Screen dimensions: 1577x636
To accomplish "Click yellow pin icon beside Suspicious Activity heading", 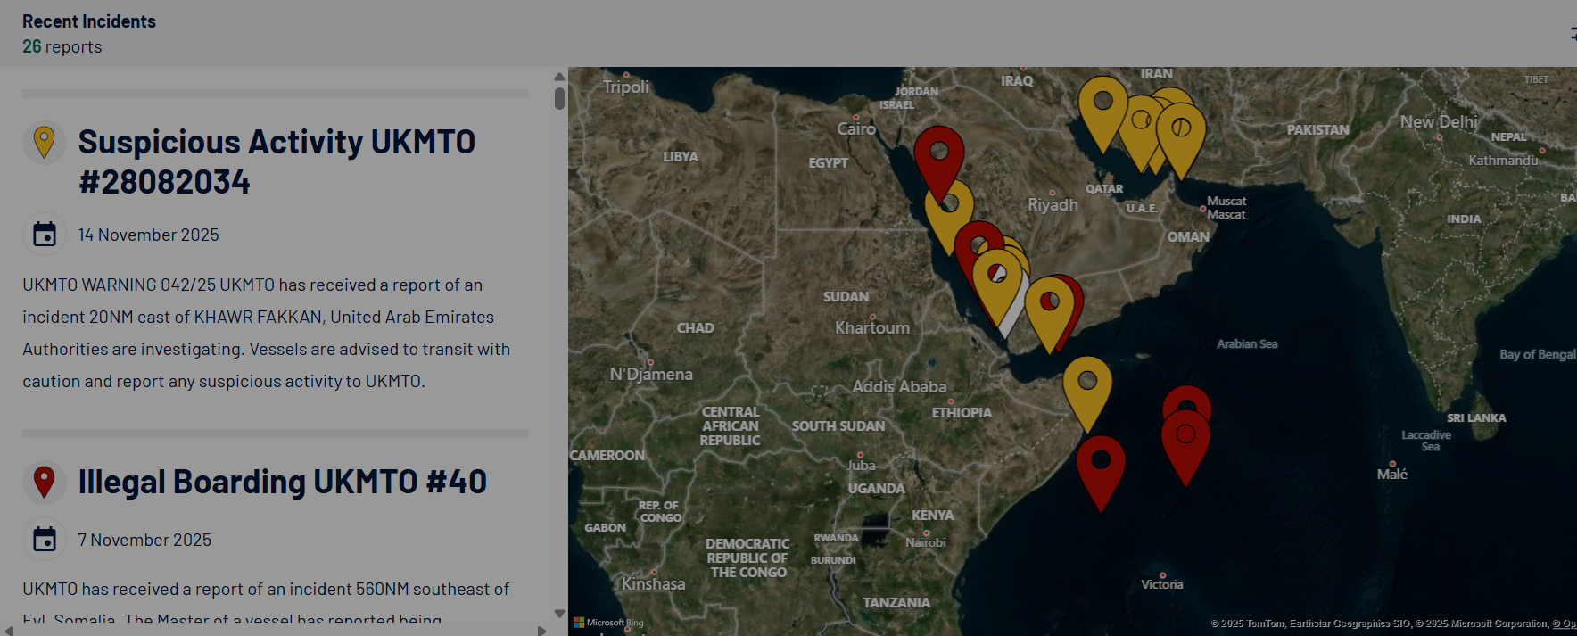I will pyautogui.click(x=44, y=142).
